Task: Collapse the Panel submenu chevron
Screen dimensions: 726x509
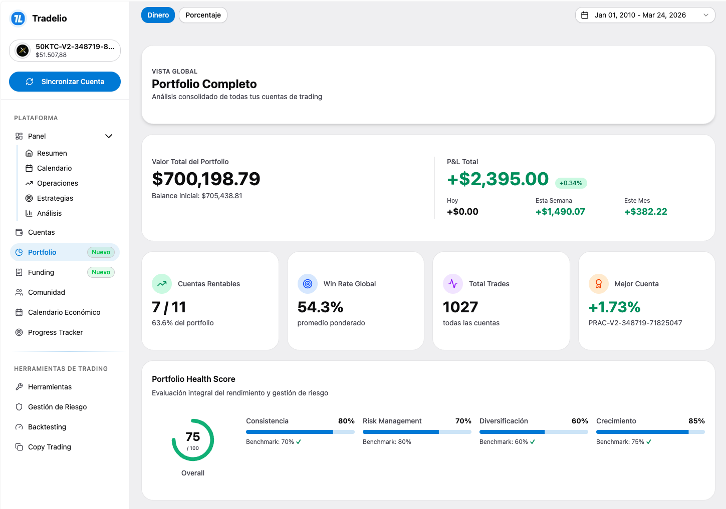Action: (109, 136)
